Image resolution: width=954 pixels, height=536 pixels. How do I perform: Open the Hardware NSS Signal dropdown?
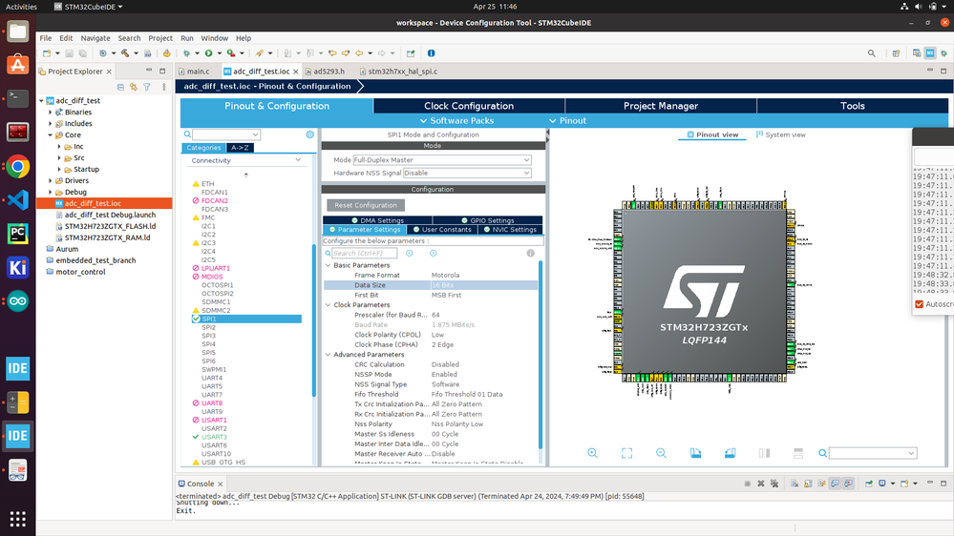click(466, 174)
